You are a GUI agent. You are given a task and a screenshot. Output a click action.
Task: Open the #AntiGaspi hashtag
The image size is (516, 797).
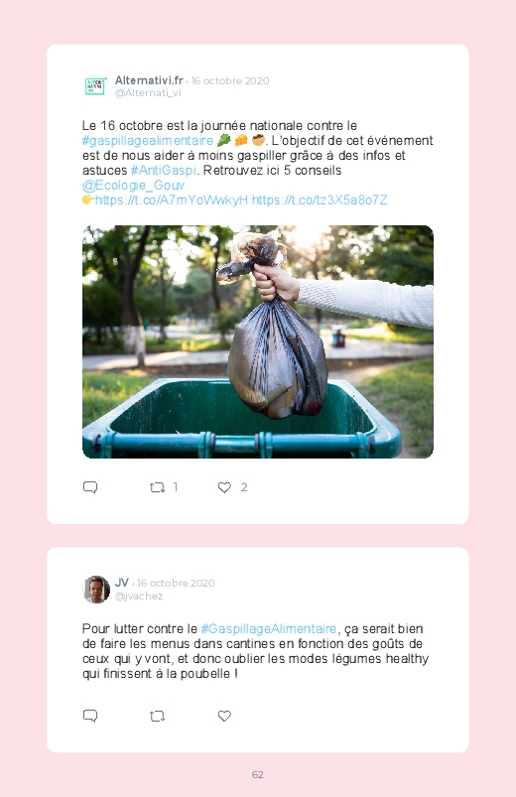click(163, 170)
